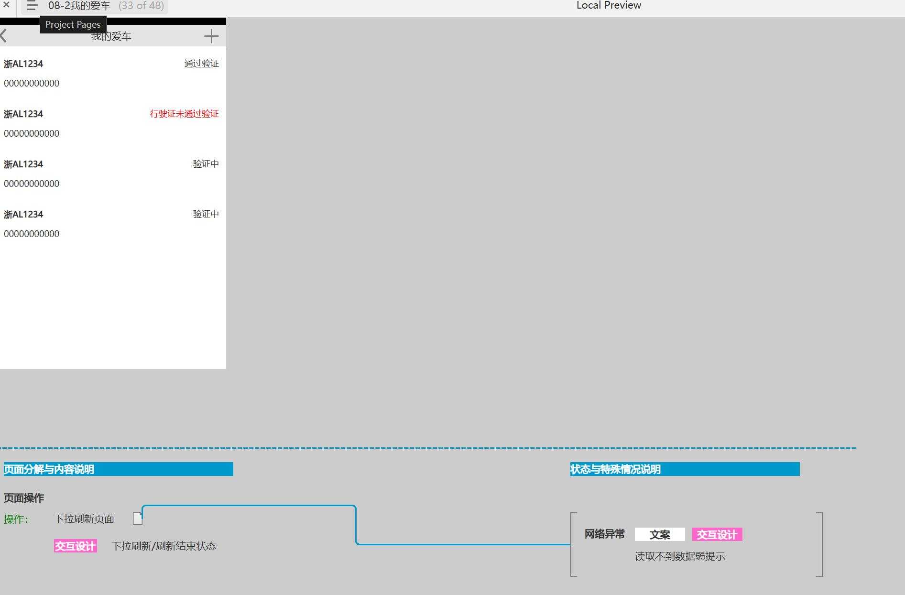Screen dimensions: 905x595
Task: Click the back chevron in the 我的爱车 header
Action: [x=3, y=35]
